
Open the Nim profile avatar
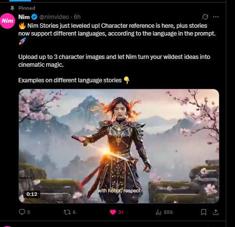click(7, 21)
